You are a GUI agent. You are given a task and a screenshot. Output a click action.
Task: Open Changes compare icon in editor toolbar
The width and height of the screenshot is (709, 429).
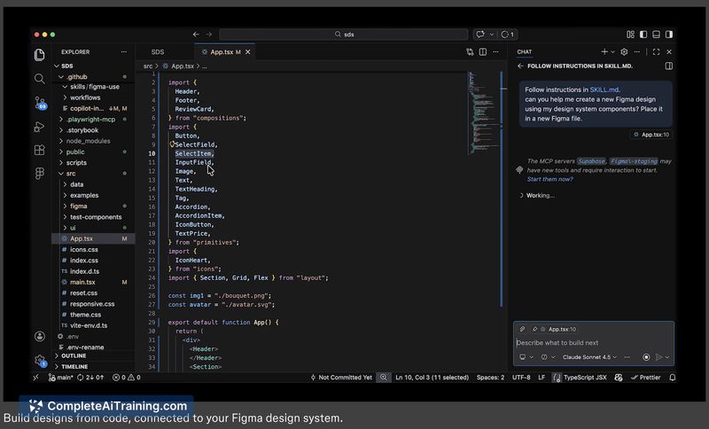[x=470, y=52]
